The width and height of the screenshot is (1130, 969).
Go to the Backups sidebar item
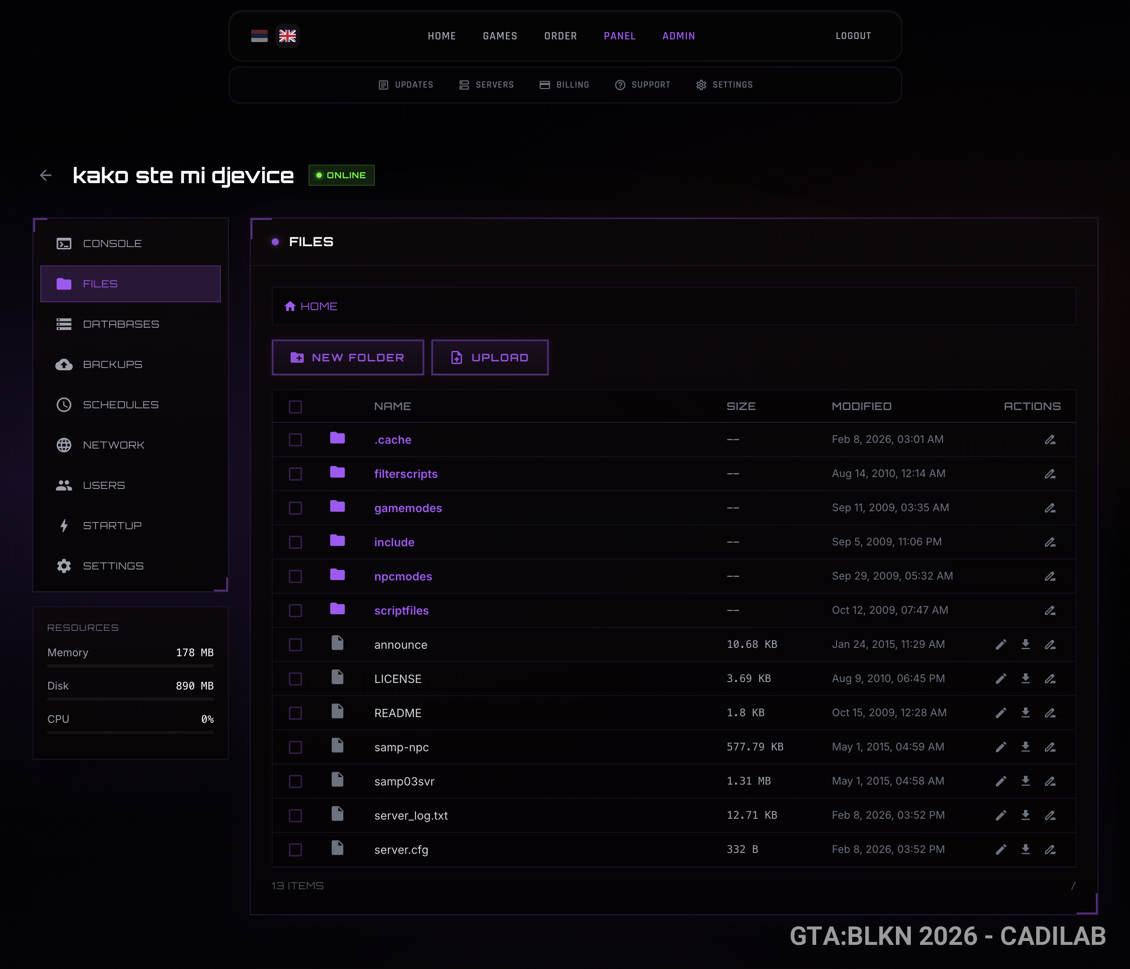coord(112,364)
